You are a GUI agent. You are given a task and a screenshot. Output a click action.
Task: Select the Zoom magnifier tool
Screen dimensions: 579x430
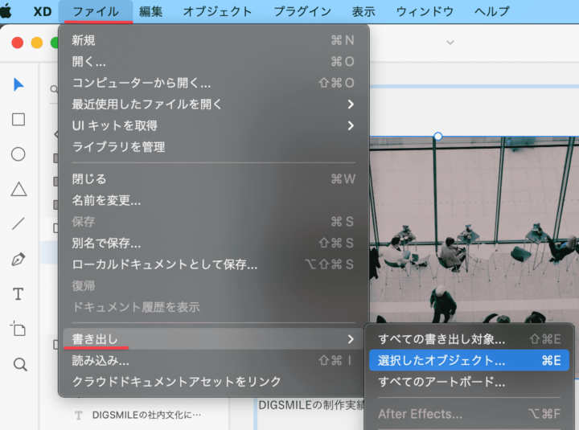(x=20, y=364)
